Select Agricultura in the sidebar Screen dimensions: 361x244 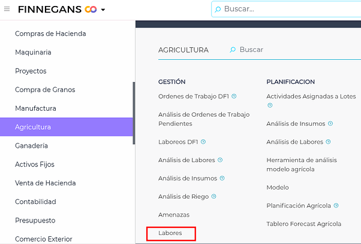[x=66, y=127]
